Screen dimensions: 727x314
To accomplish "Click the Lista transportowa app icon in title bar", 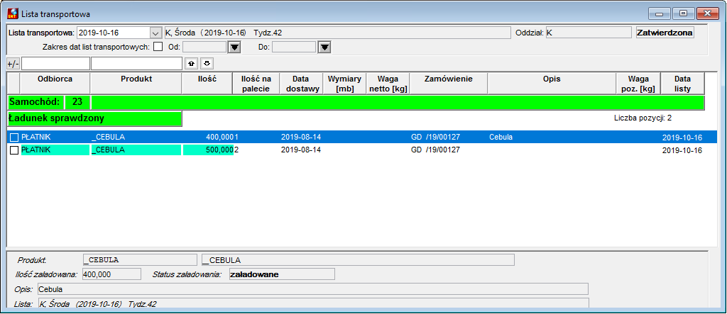I will click(x=13, y=13).
